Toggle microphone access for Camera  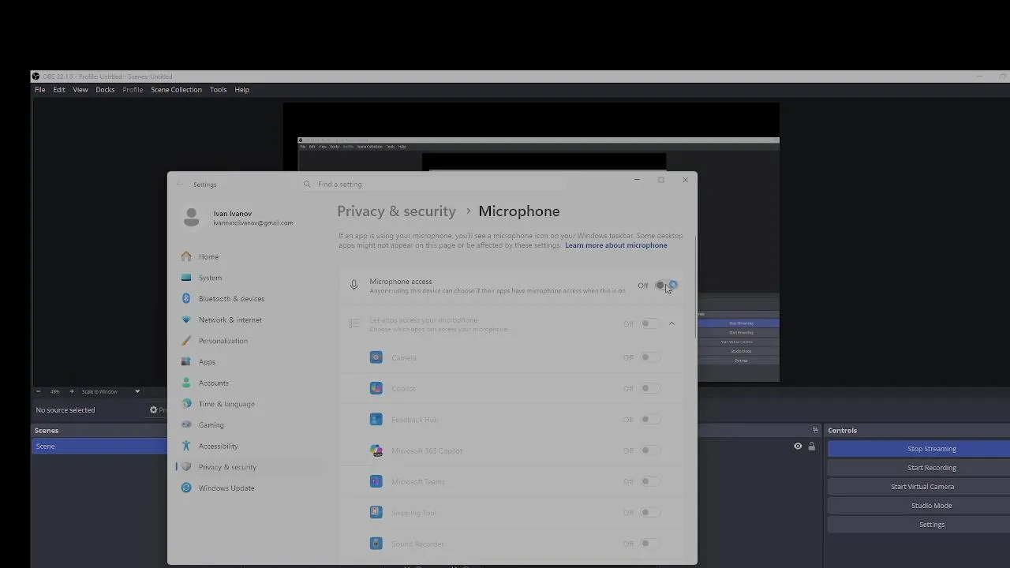click(x=650, y=357)
